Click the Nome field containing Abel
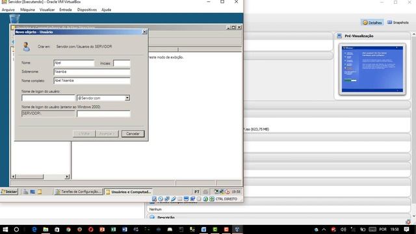 point(74,63)
